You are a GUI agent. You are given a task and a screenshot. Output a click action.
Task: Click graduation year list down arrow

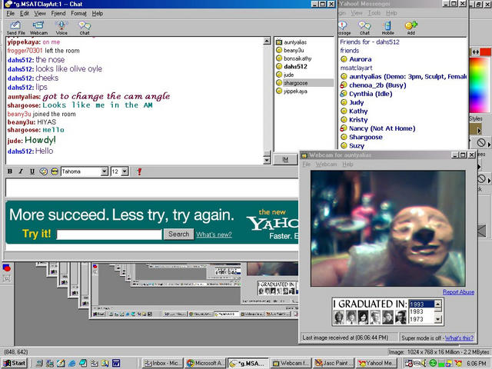(x=438, y=320)
